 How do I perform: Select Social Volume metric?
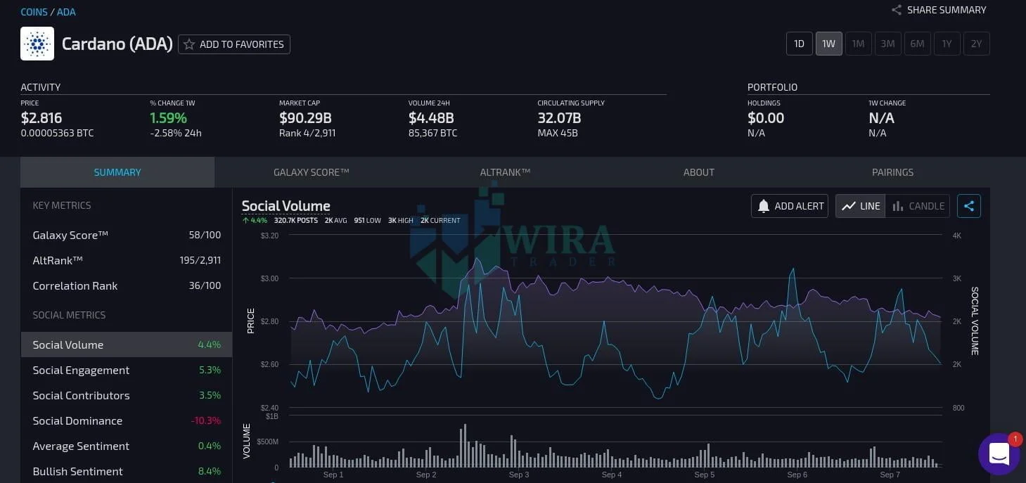point(127,344)
